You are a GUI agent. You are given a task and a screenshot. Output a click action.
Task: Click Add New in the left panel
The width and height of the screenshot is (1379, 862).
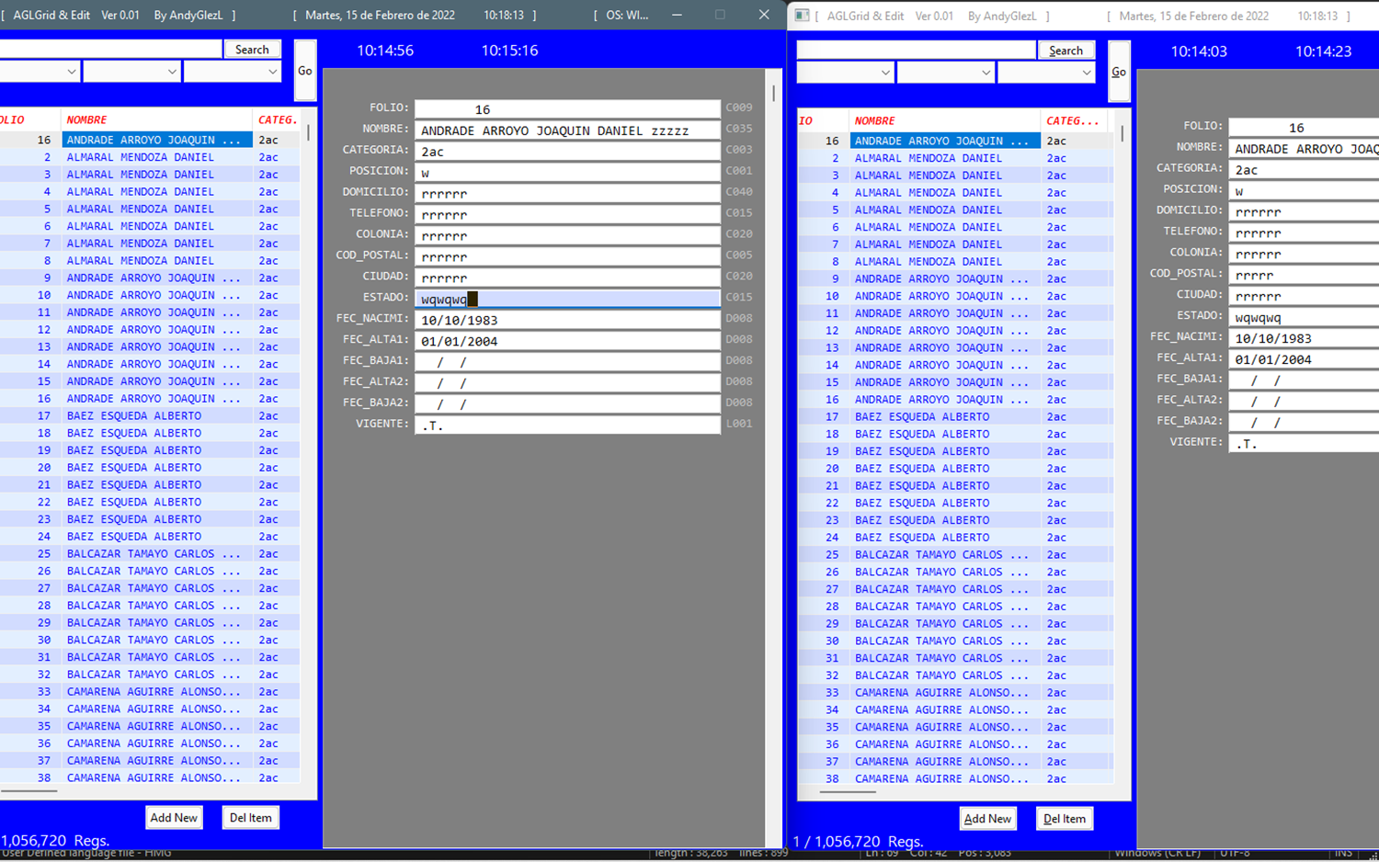(x=174, y=817)
